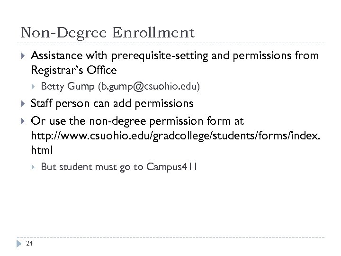Screen dimensions: 341x256
Task: Select the "Registrar's Office" text
Action: pos(73,70)
